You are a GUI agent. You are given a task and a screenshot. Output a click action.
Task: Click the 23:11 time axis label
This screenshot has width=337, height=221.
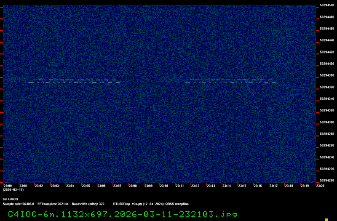(x=180, y=186)
